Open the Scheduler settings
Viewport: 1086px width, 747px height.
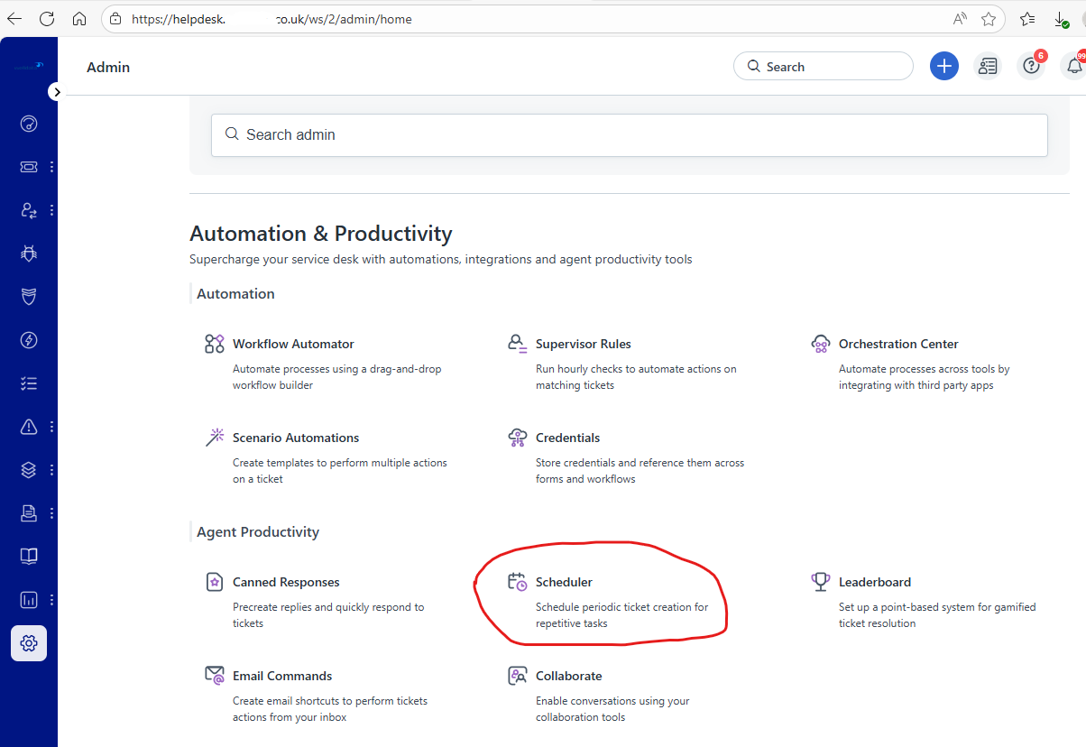pyautogui.click(x=564, y=582)
